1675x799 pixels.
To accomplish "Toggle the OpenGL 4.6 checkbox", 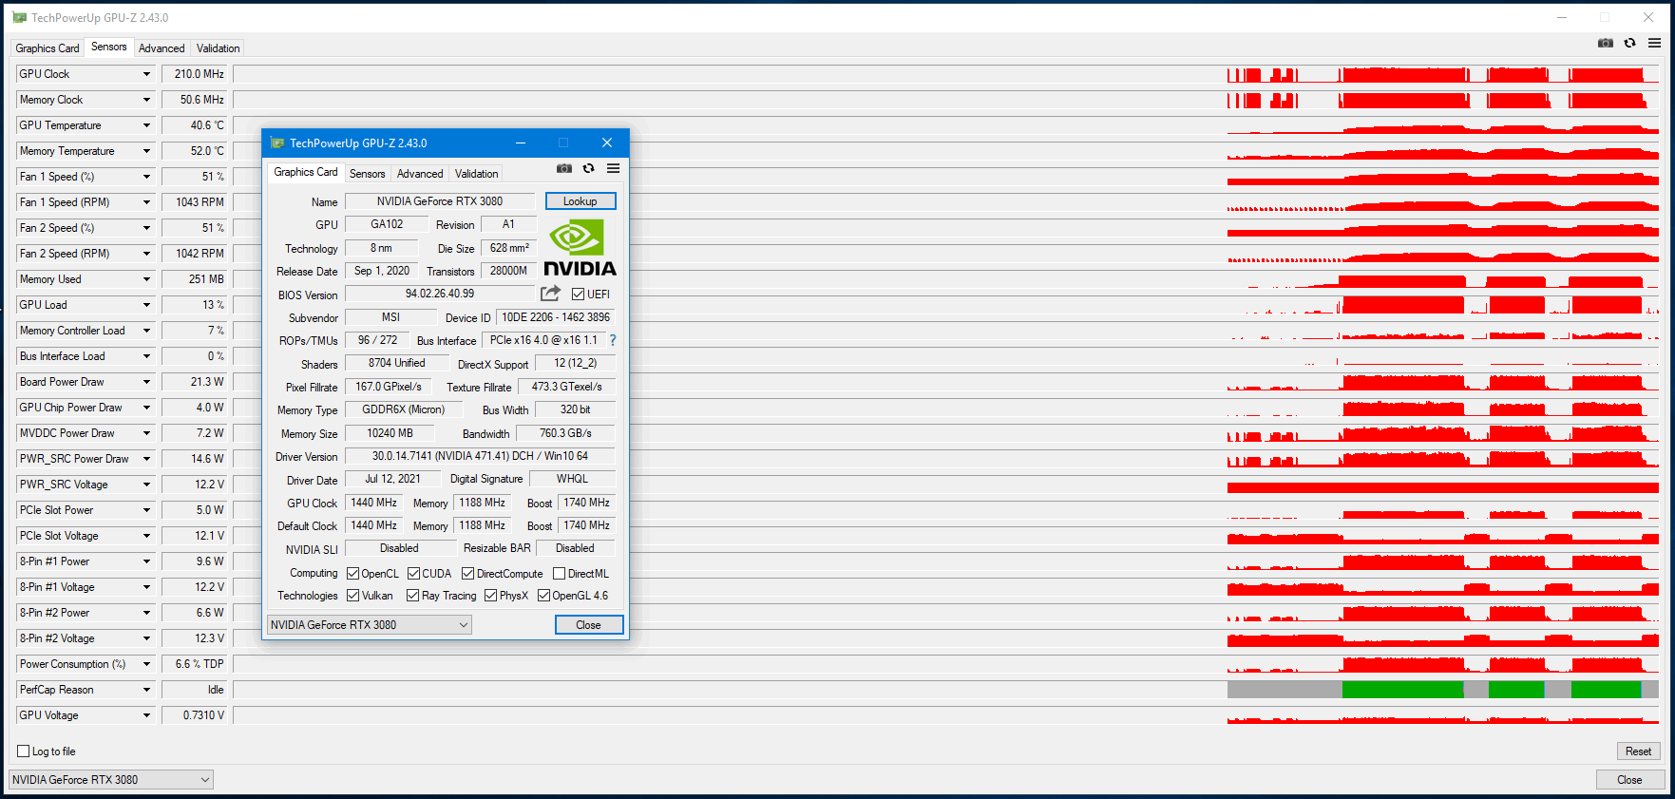I will (x=544, y=596).
